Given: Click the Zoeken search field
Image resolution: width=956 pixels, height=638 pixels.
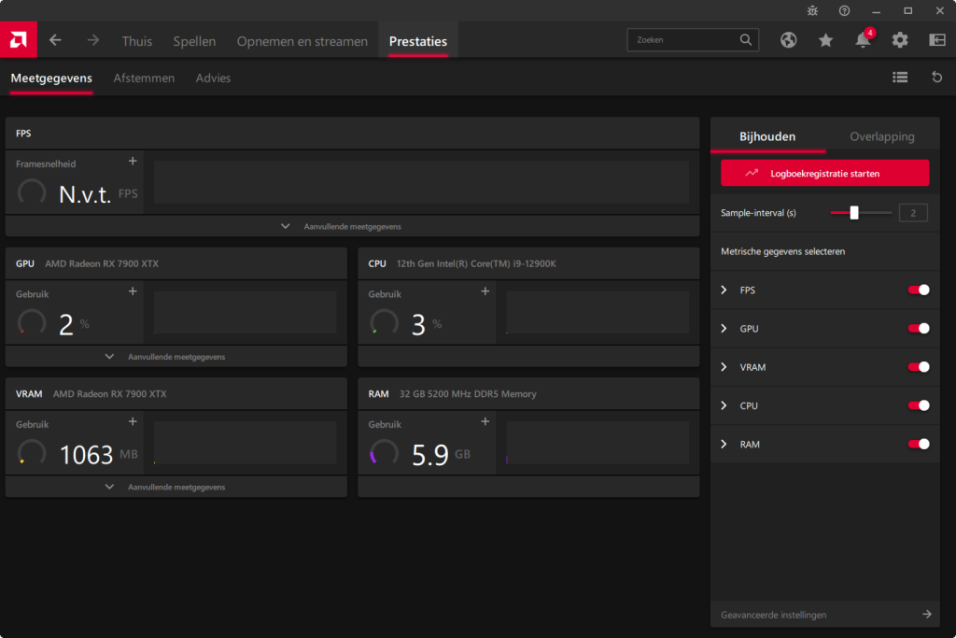Looking at the screenshot, I should point(693,39).
